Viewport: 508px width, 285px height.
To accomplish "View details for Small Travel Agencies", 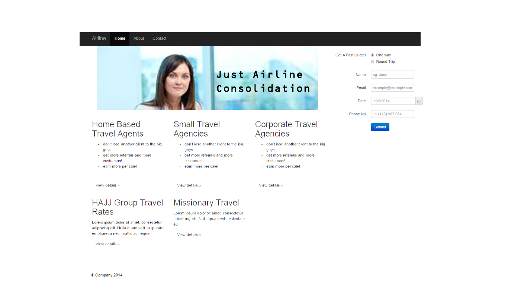I will (x=189, y=185).
